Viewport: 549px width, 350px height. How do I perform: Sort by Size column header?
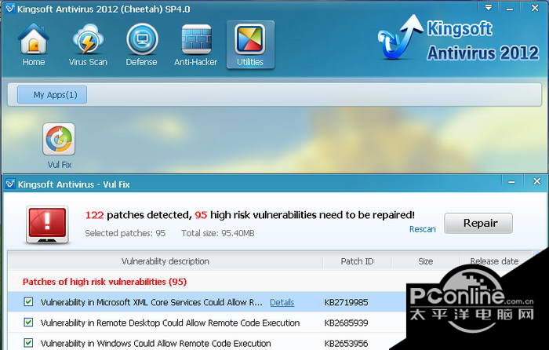click(x=425, y=261)
